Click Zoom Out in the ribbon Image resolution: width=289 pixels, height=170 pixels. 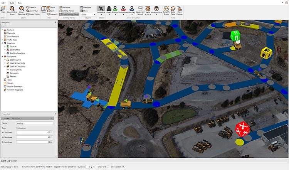[32, 11]
